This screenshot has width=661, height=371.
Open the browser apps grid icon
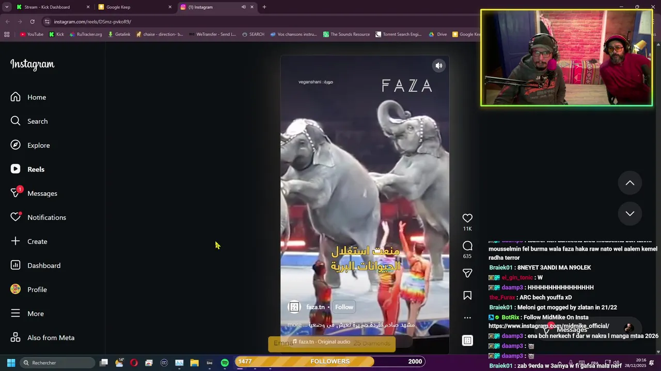[7, 35]
